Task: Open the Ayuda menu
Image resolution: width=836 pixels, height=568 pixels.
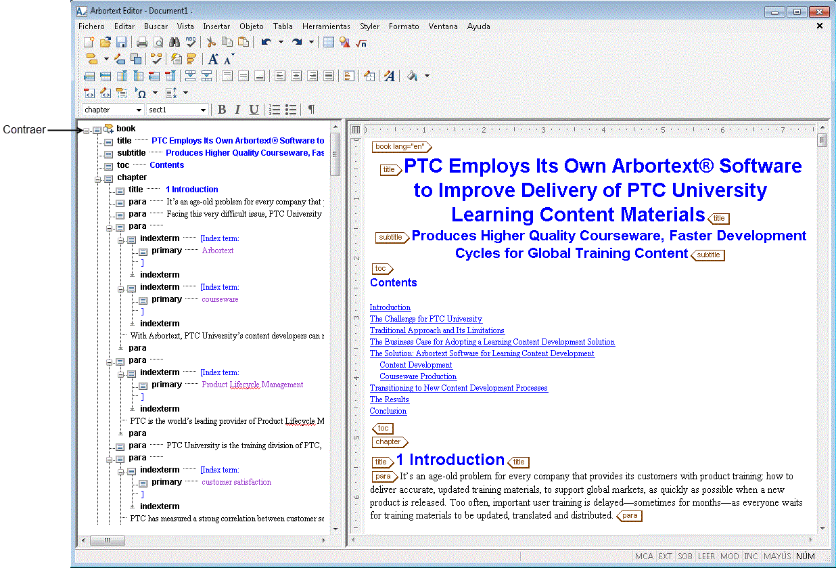Action: point(479,26)
